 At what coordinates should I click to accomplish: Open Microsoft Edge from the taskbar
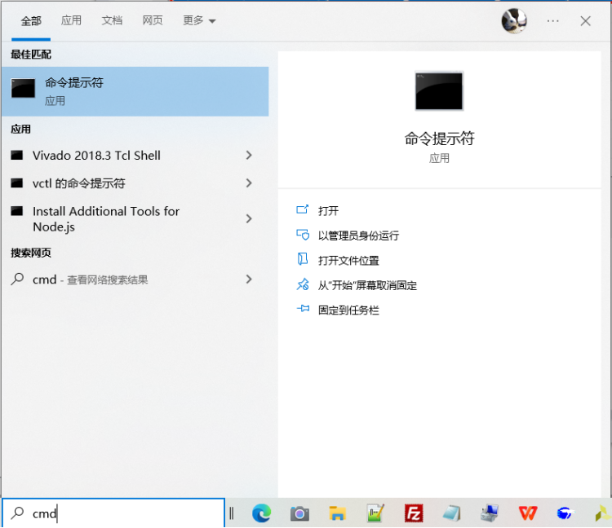(261, 513)
